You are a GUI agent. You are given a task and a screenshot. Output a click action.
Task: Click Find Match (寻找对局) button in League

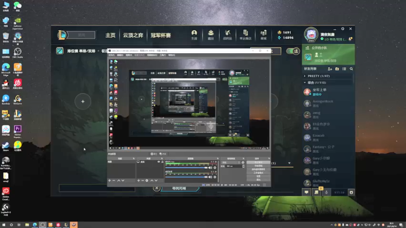tap(180, 188)
